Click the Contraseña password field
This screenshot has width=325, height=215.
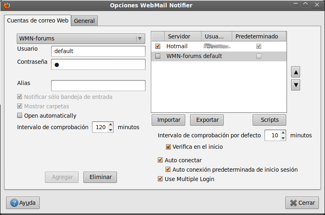(98, 65)
